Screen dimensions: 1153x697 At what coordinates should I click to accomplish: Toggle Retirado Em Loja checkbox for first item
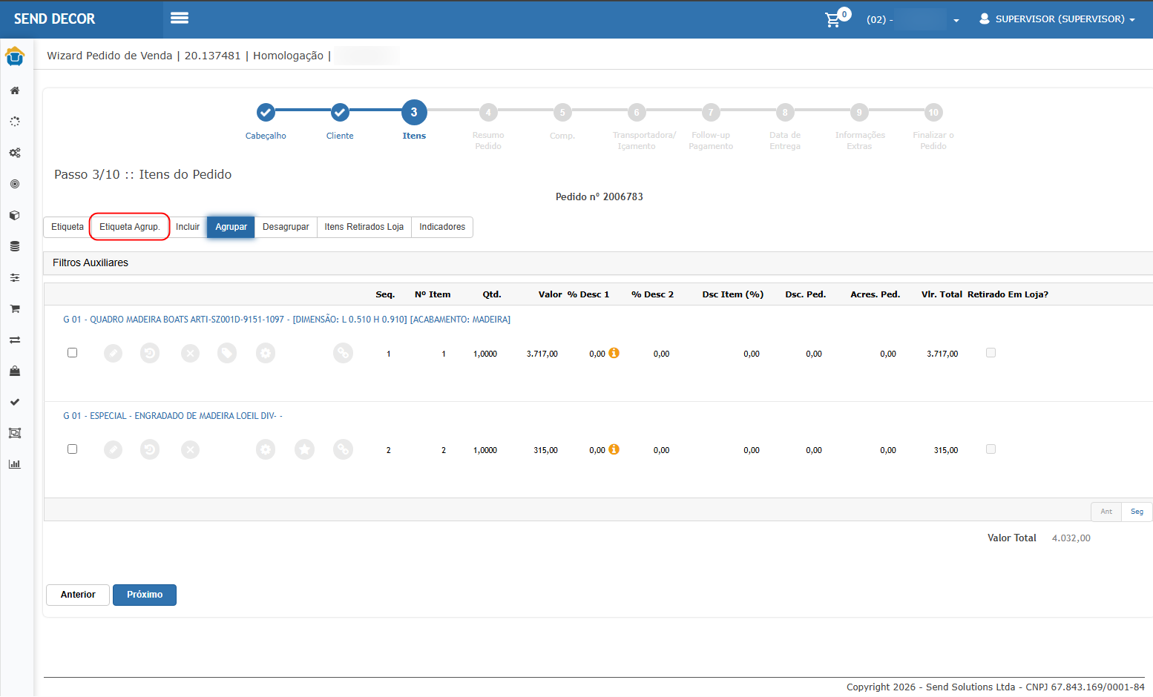pos(991,353)
